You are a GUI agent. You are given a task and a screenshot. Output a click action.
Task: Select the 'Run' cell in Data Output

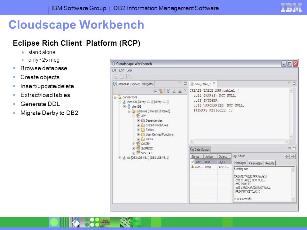pyautogui.click(x=210, y=162)
